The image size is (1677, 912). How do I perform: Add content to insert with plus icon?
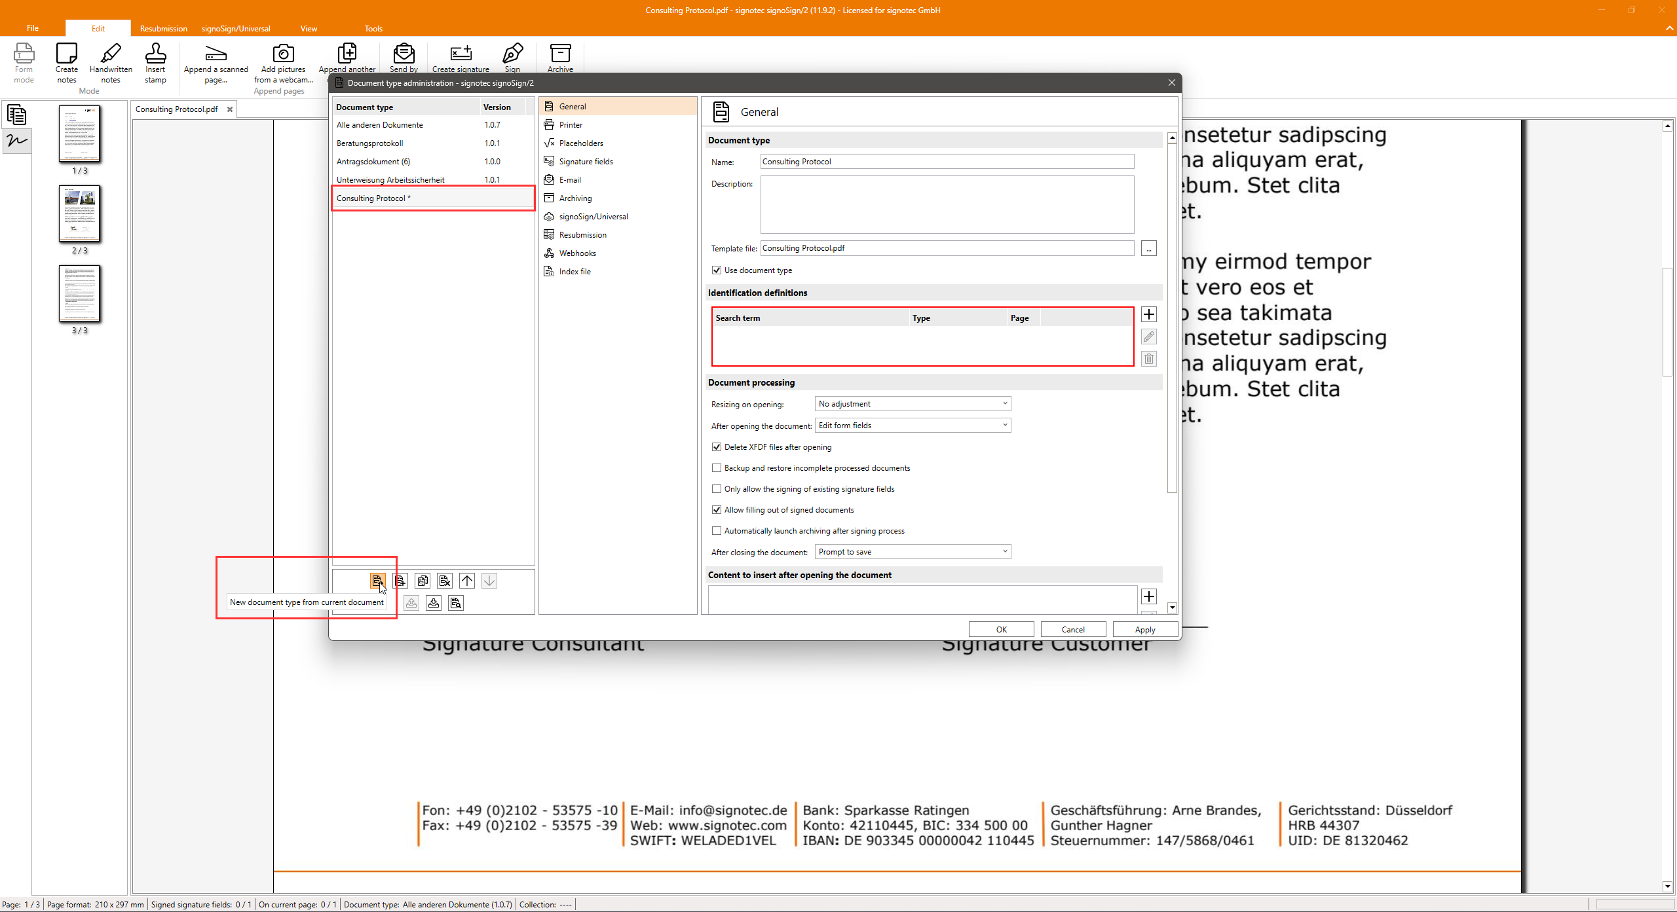tap(1149, 596)
